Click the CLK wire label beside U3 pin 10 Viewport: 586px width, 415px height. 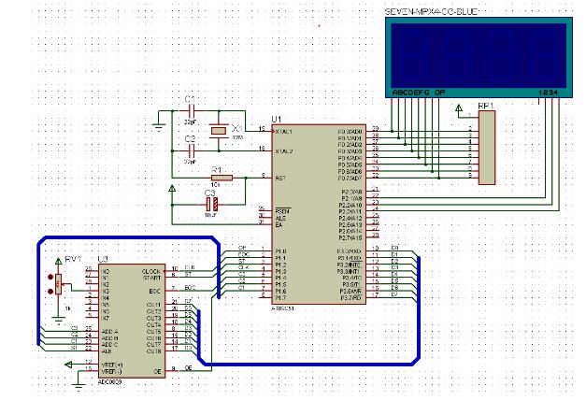190,267
